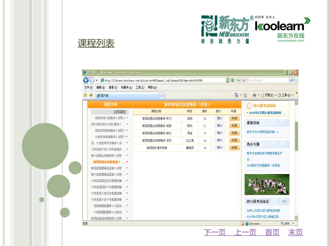Click the Internet zone globe icon
329x246 pixels.
[x=247, y=224]
